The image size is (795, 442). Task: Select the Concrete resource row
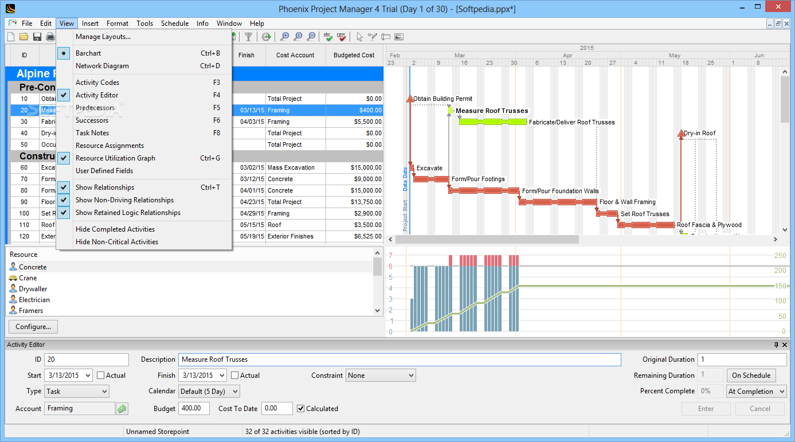click(189, 267)
